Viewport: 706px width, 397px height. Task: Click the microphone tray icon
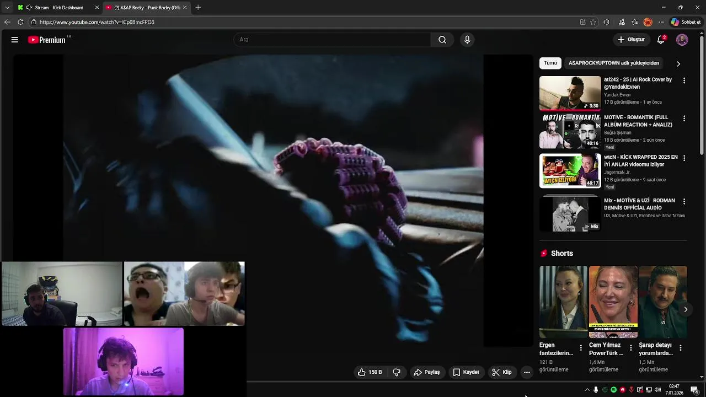click(596, 390)
